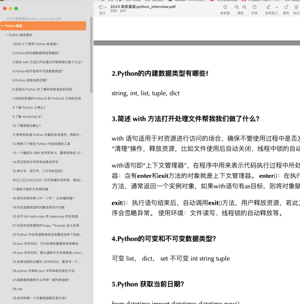Go to 8.了解 Python 之禅么?
The image size is (300, 304).
29,108
